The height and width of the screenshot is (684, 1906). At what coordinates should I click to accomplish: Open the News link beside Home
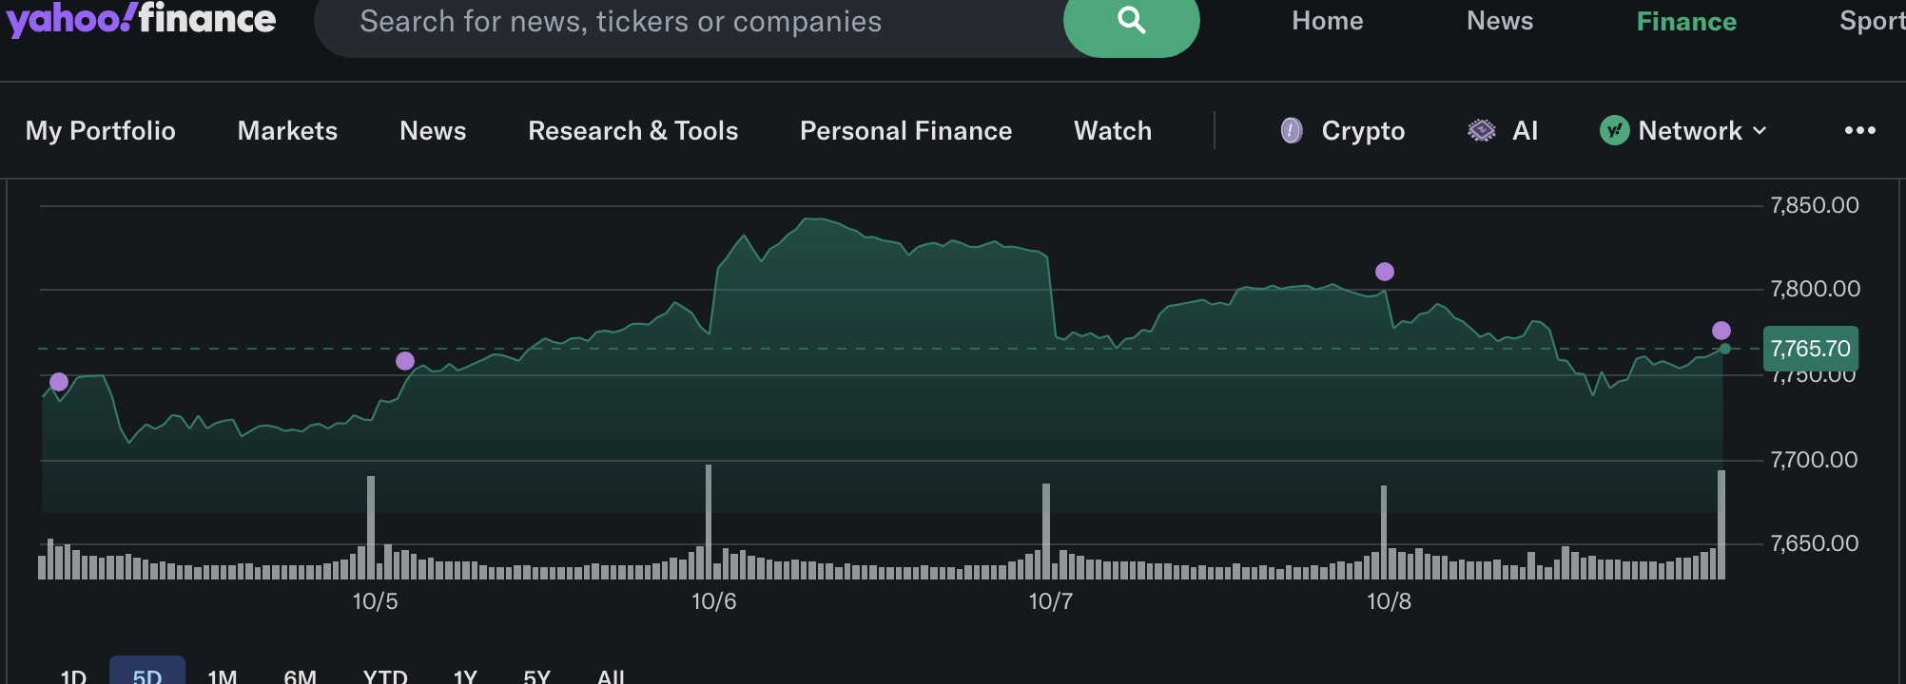coord(1500,21)
